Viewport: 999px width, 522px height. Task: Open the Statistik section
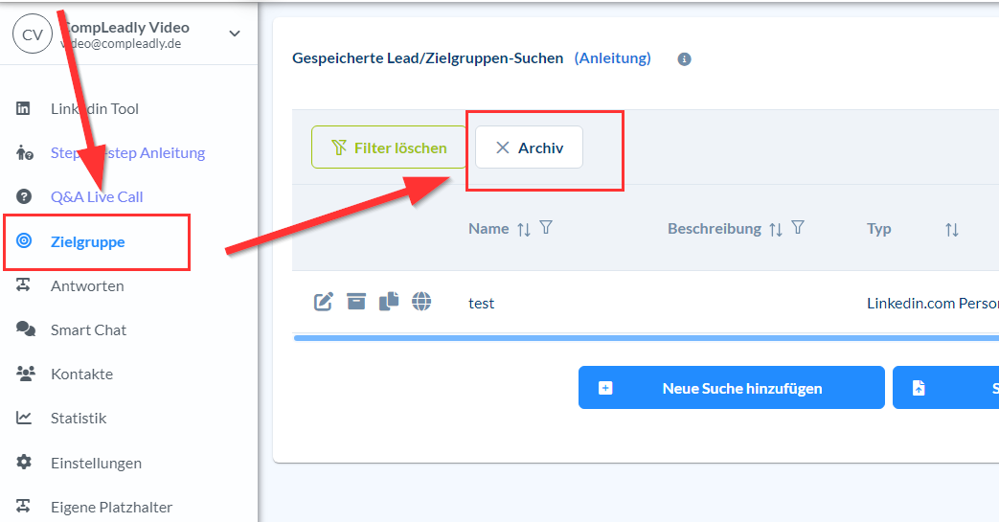pyautogui.click(x=79, y=419)
